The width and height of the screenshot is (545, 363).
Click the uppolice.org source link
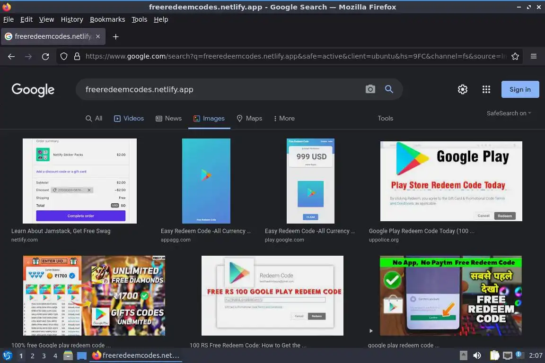384,240
